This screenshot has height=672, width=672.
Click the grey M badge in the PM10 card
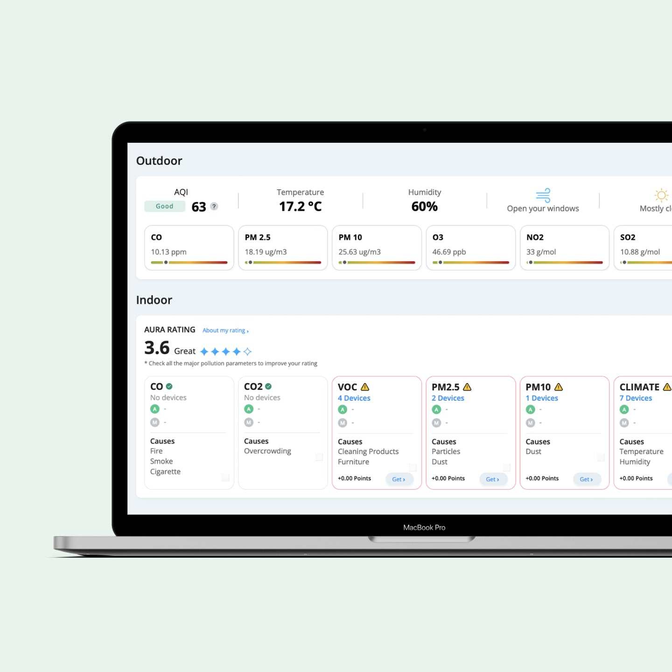(x=530, y=423)
